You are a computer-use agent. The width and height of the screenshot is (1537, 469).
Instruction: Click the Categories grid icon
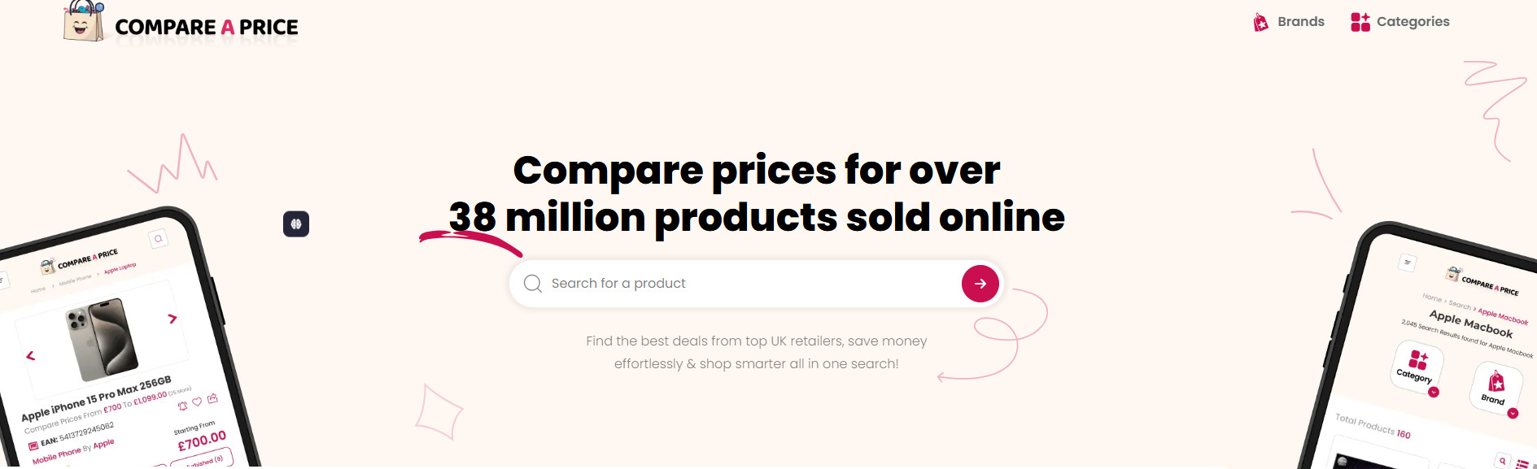[1360, 22]
